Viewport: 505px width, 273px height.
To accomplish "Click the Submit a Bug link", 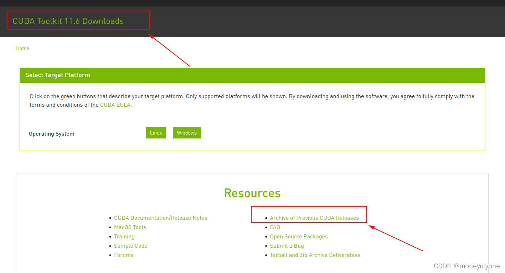I will click(x=287, y=246).
